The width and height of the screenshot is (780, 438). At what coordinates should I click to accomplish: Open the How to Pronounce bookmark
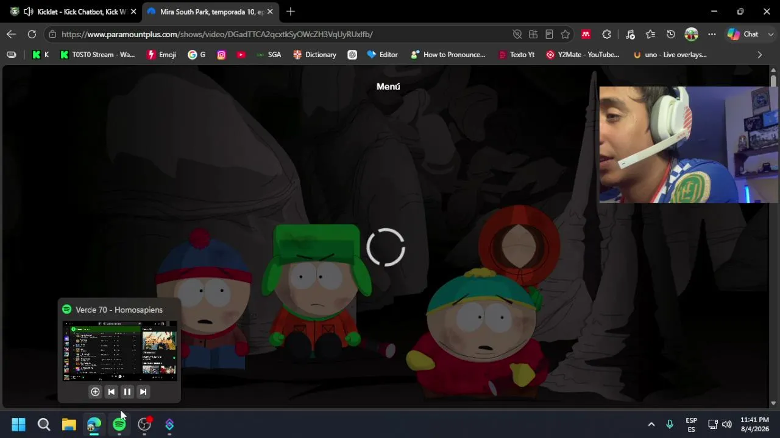point(448,55)
